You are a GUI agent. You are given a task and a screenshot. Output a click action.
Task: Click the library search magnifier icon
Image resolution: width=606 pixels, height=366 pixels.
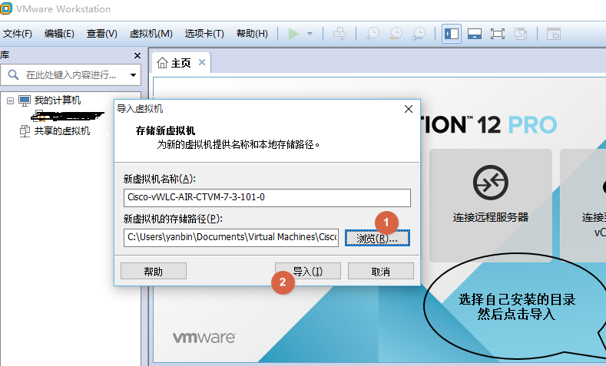13,74
